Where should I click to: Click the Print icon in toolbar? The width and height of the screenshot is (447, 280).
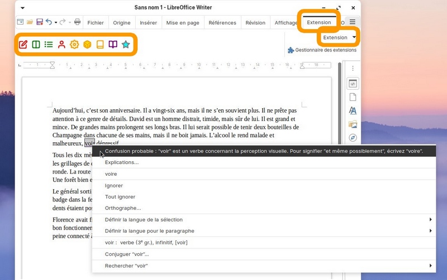point(77,22)
